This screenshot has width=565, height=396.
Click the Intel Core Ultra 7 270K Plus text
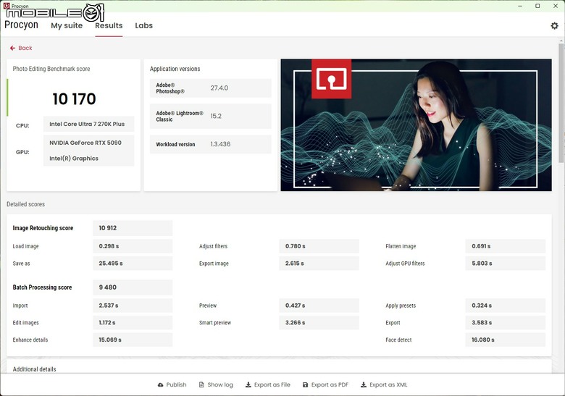87,124
